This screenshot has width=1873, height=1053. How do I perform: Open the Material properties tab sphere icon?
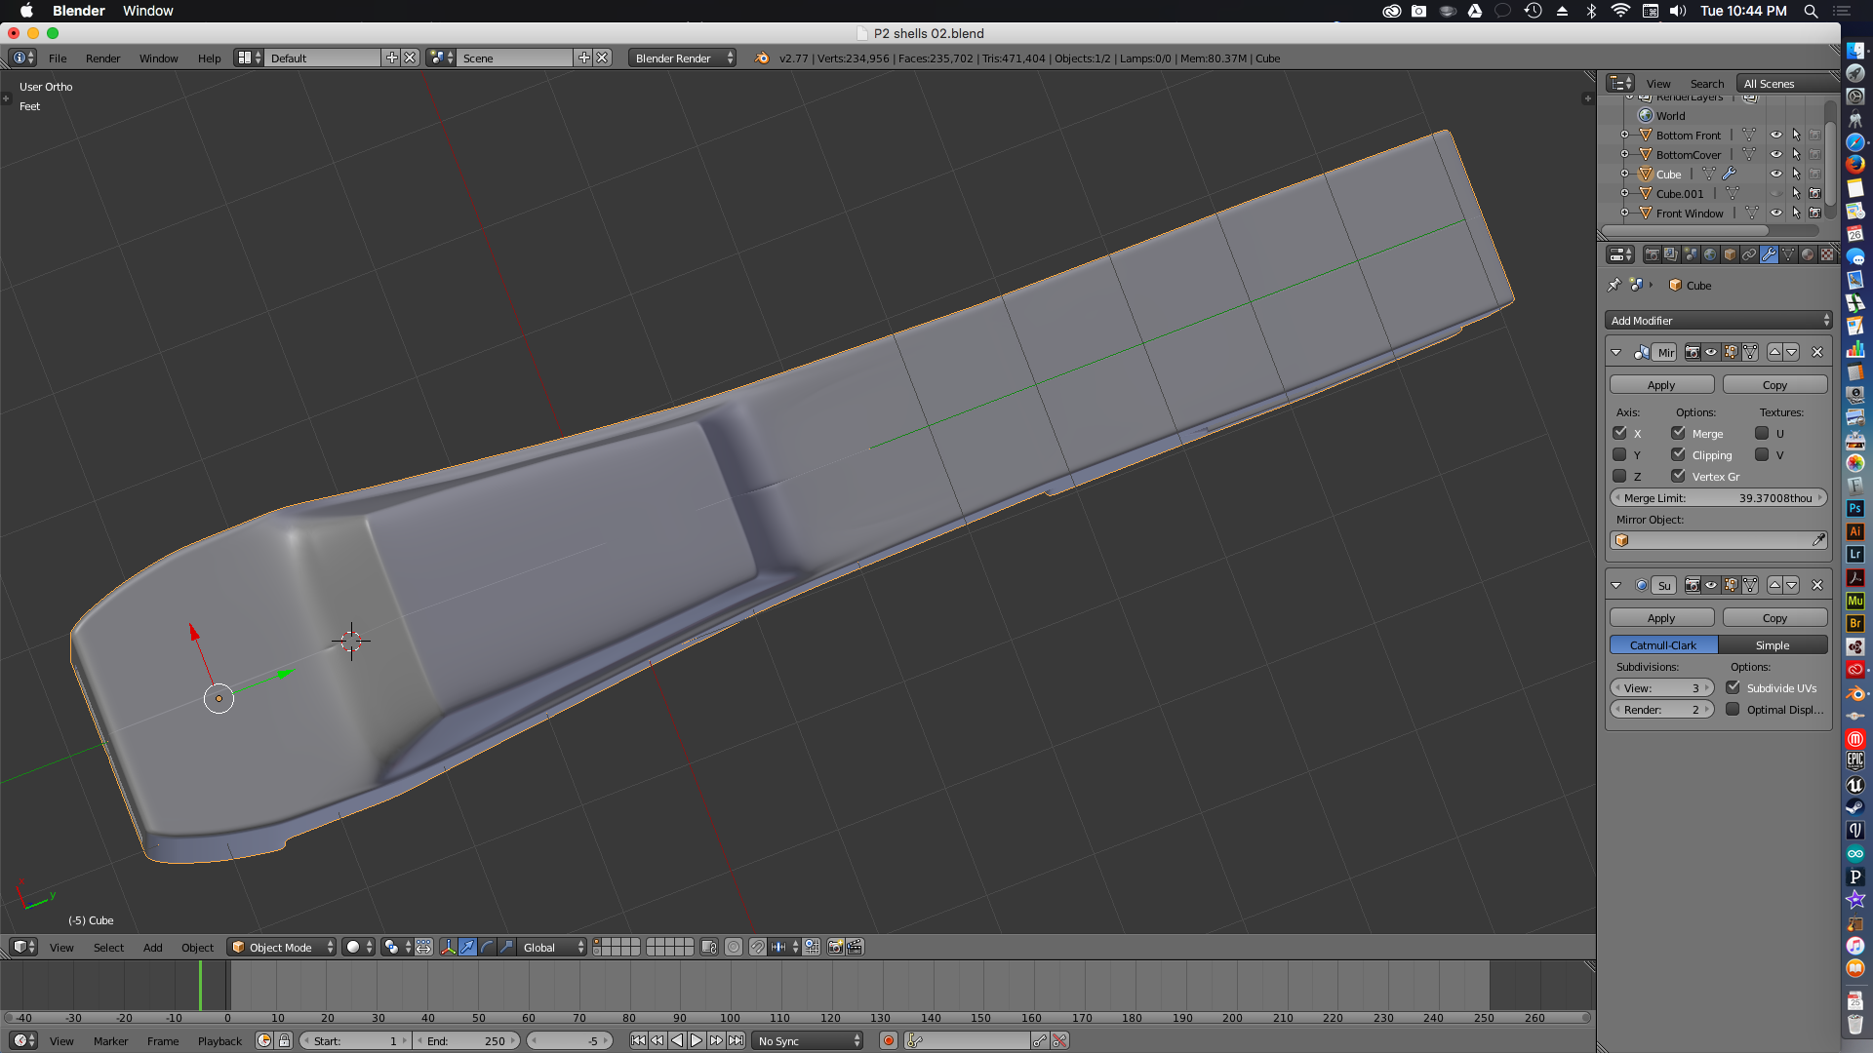pos(1808,254)
